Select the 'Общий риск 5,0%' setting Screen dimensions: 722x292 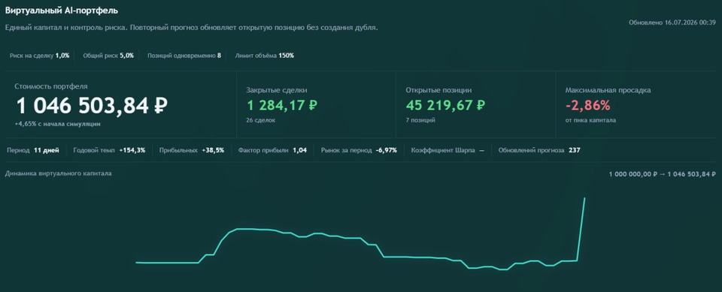pos(108,56)
